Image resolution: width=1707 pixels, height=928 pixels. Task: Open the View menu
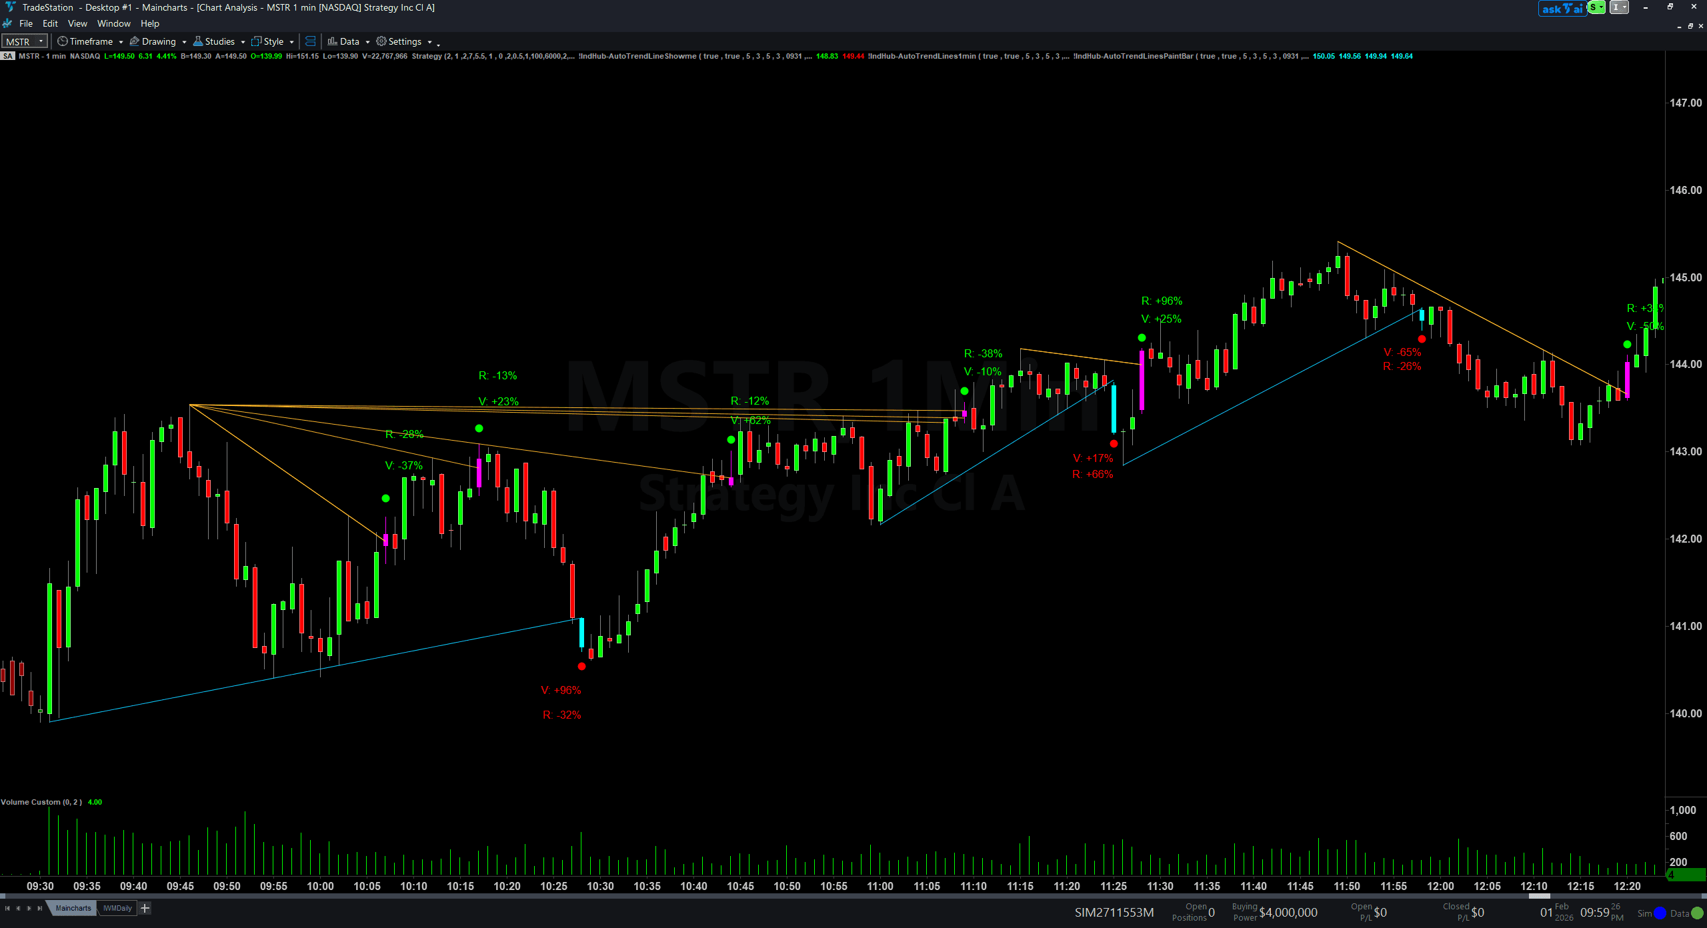click(77, 23)
